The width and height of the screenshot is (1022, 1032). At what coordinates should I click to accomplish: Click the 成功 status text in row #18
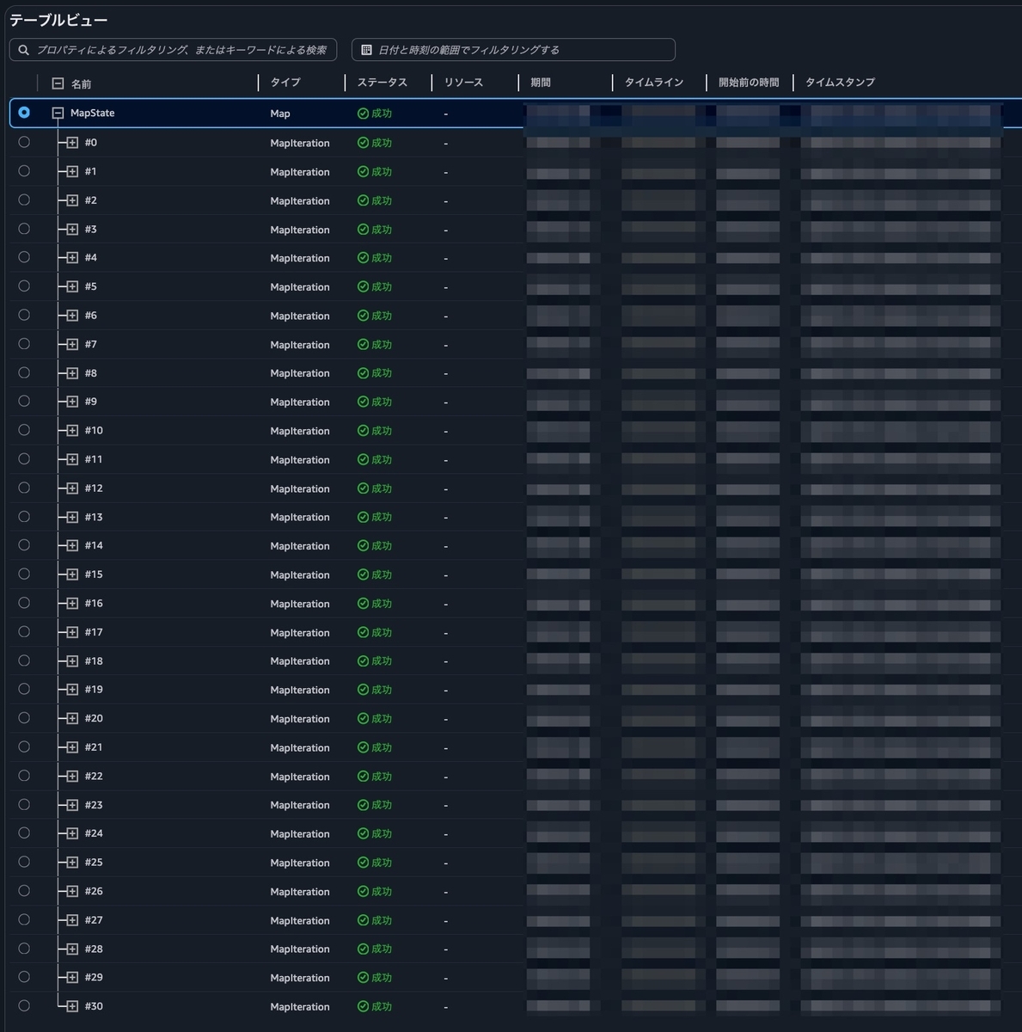(382, 660)
